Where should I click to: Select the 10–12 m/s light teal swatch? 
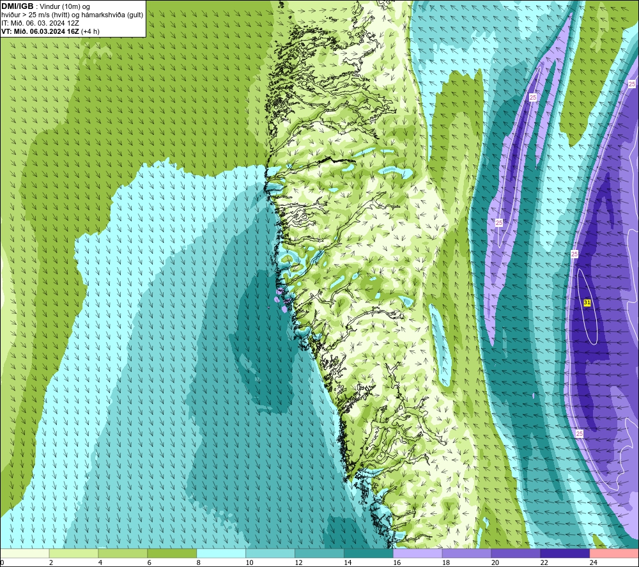pyautogui.click(x=270, y=553)
